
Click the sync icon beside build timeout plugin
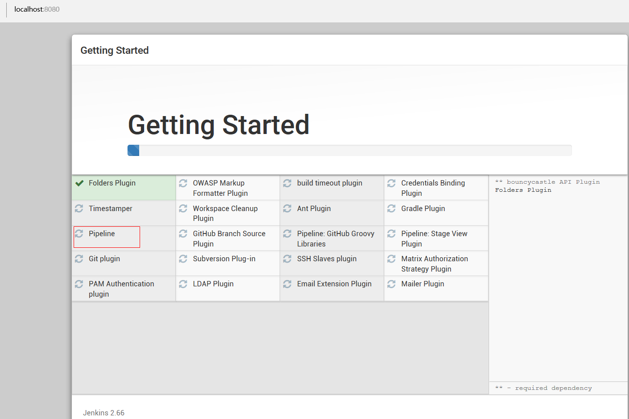click(x=287, y=183)
